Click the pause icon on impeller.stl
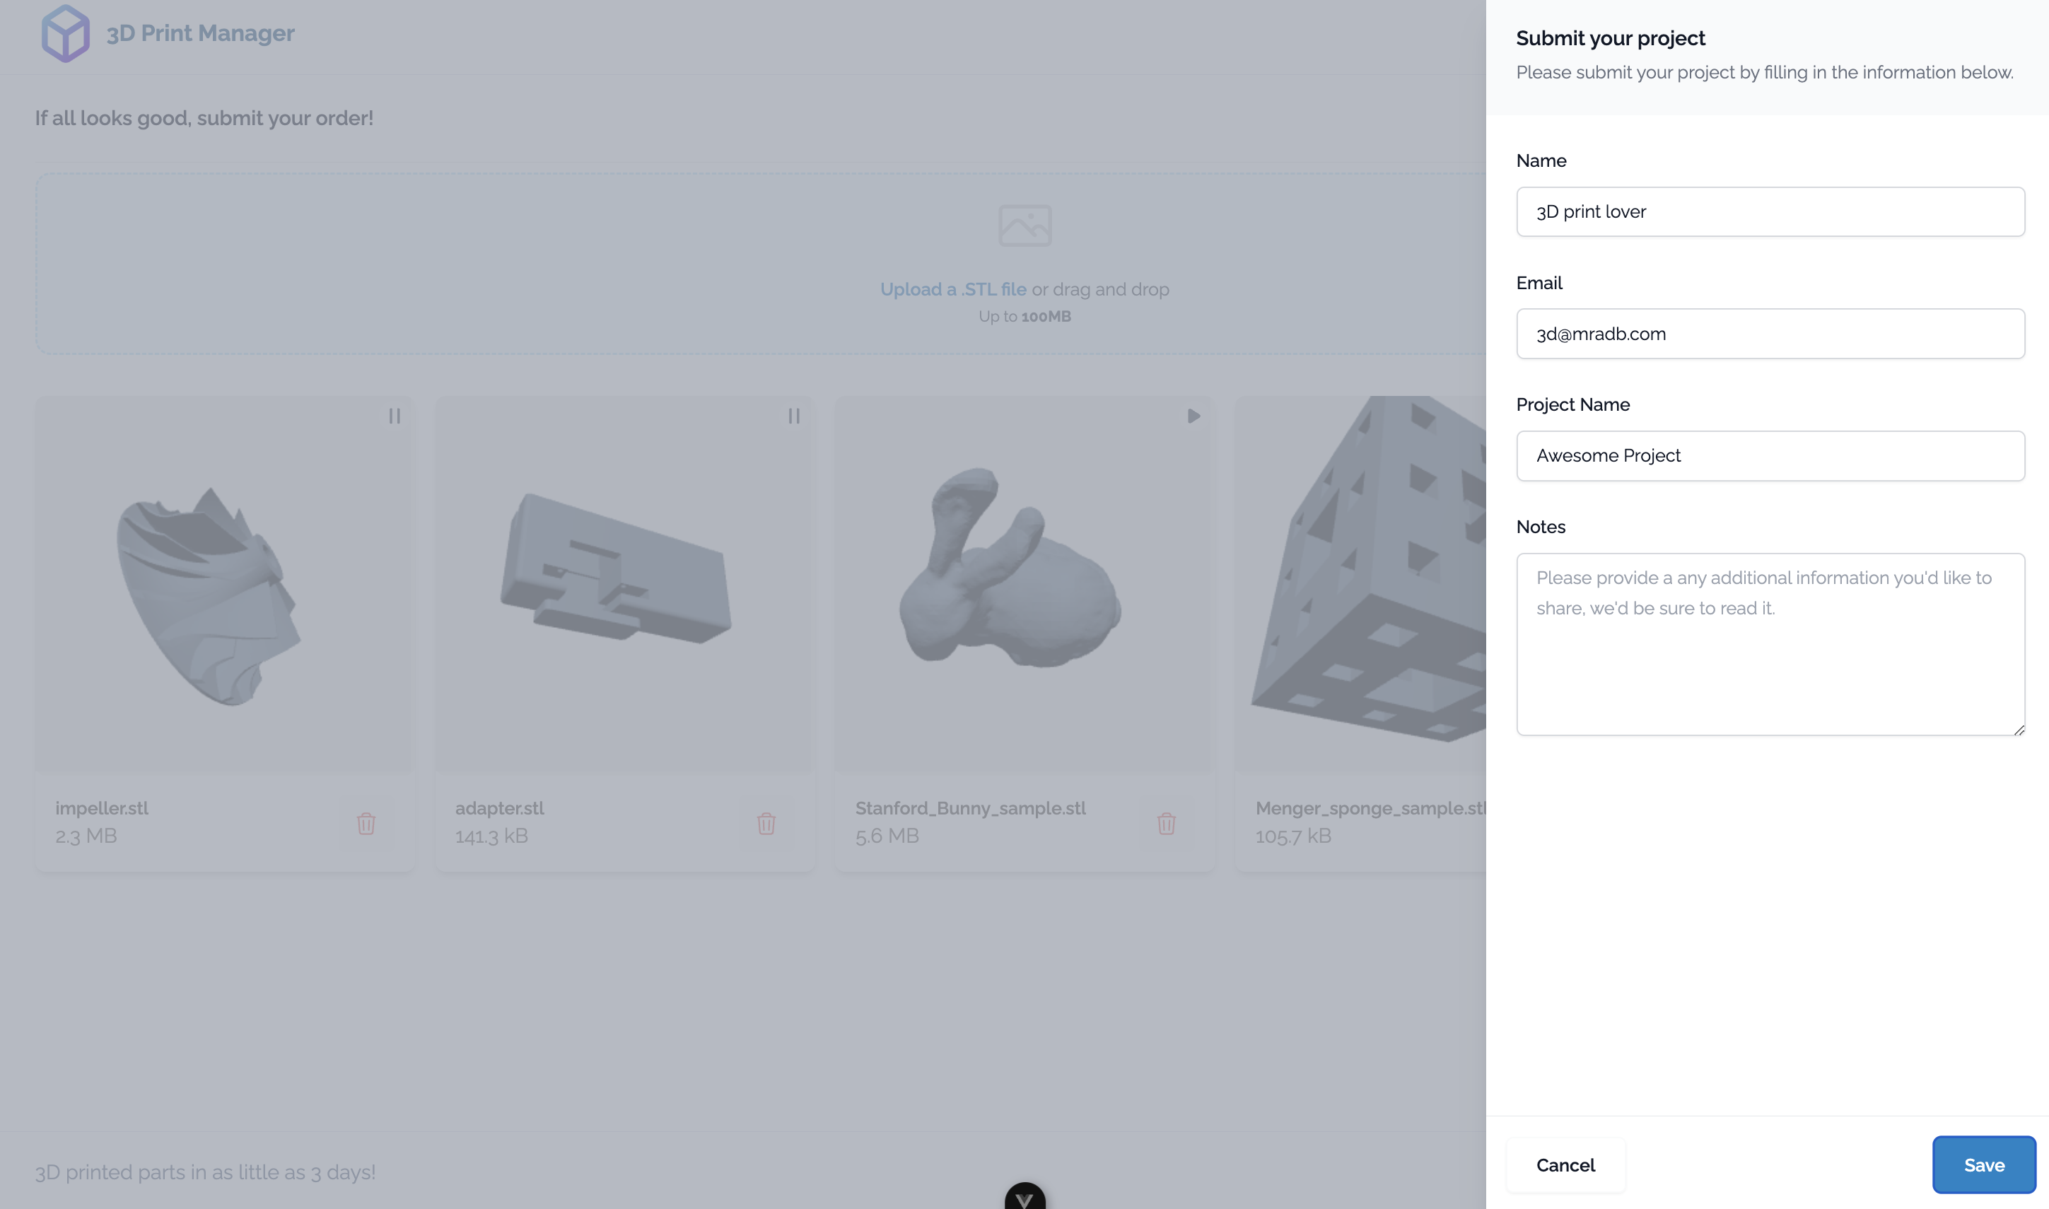2049x1209 pixels. (395, 416)
